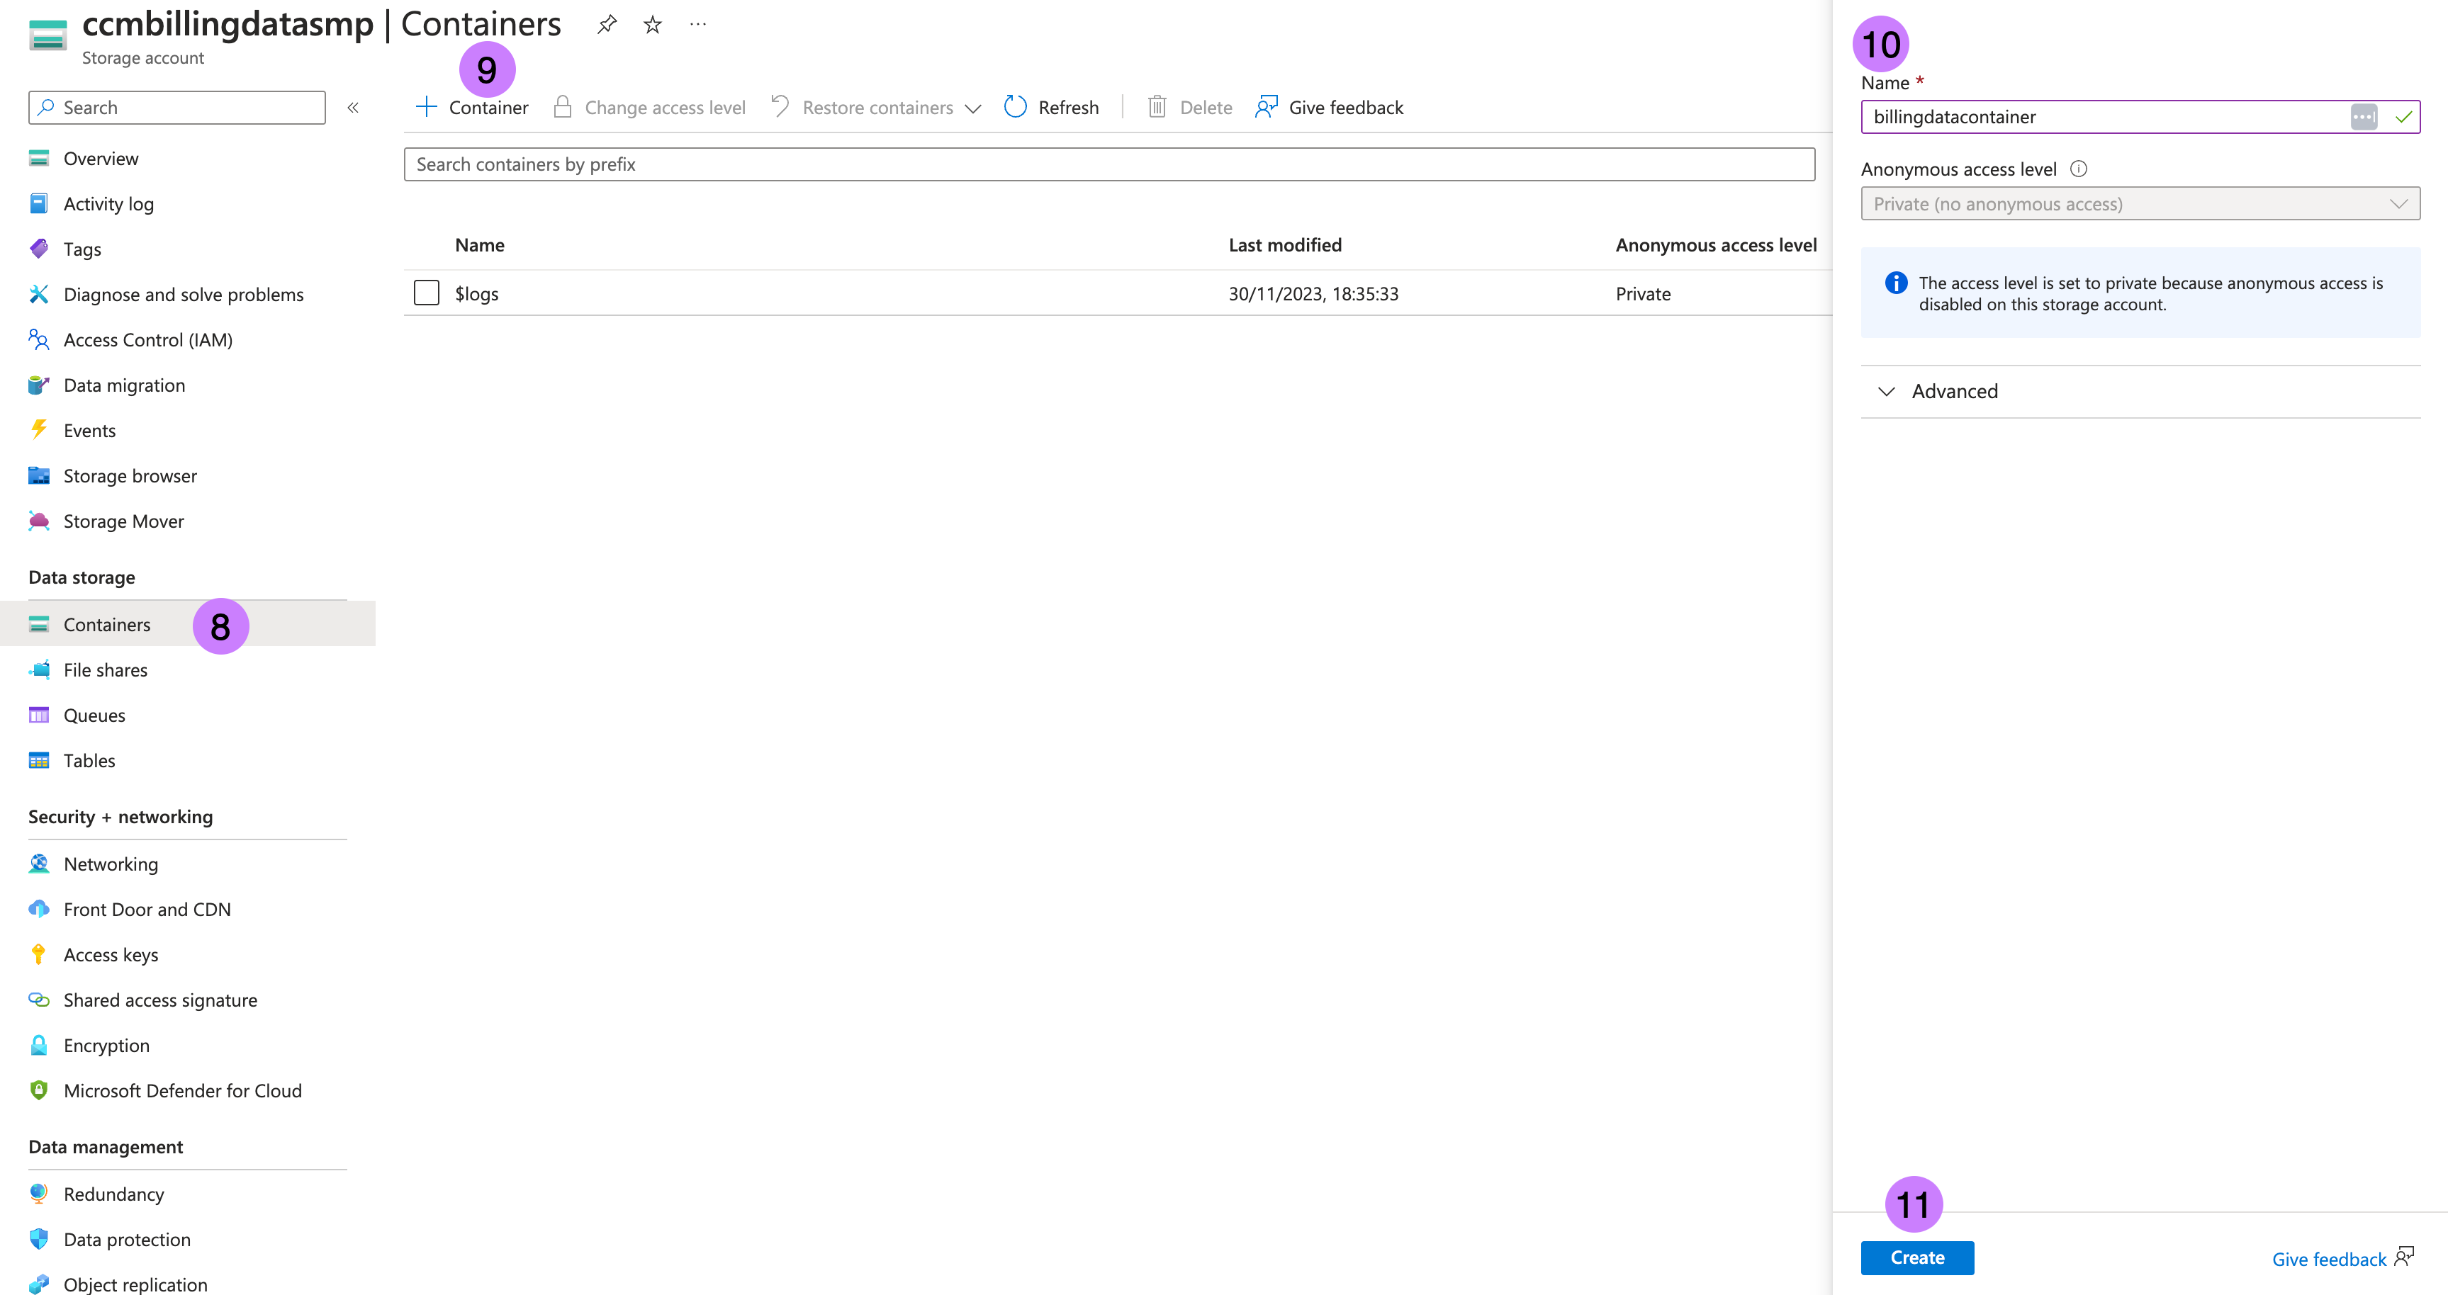Viewport: 2448px width, 1295px height.
Task: Select the $logs container checkbox
Action: click(427, 293)
